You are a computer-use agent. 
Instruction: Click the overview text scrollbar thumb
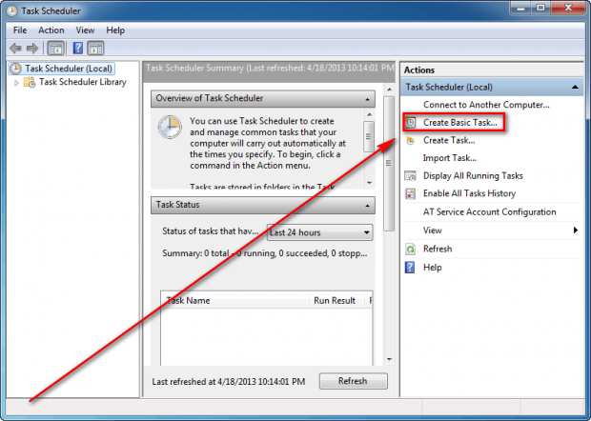[x=369, y=136]
